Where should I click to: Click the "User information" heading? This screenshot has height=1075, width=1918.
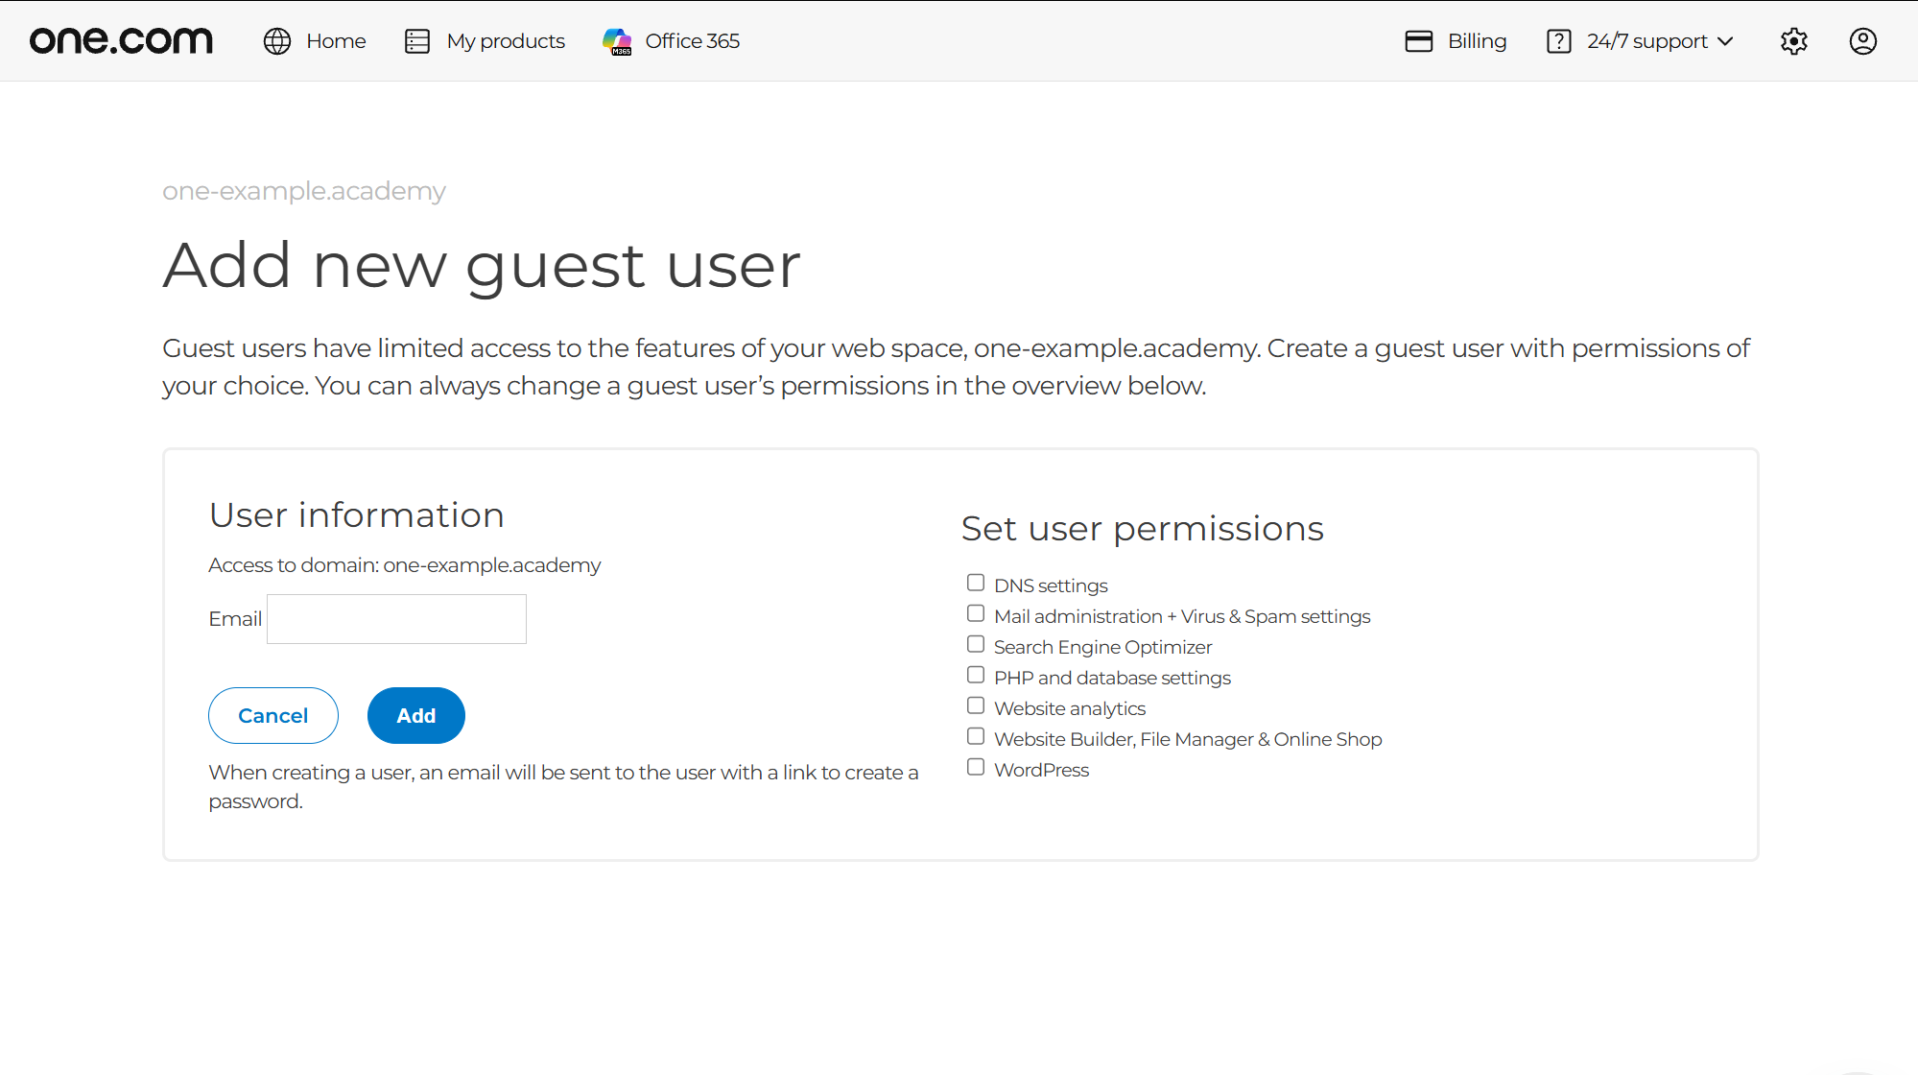point(357,515)
